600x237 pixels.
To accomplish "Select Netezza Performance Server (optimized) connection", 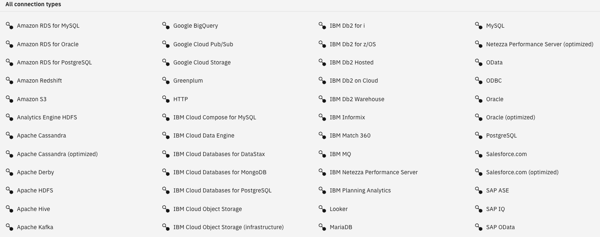I will pyautogui.click(x=540, y=44).
